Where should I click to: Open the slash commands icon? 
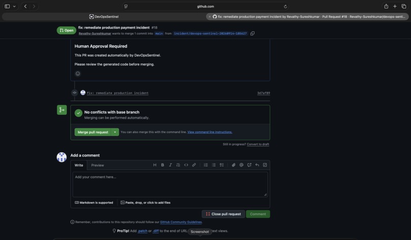[x=265, y=165]
